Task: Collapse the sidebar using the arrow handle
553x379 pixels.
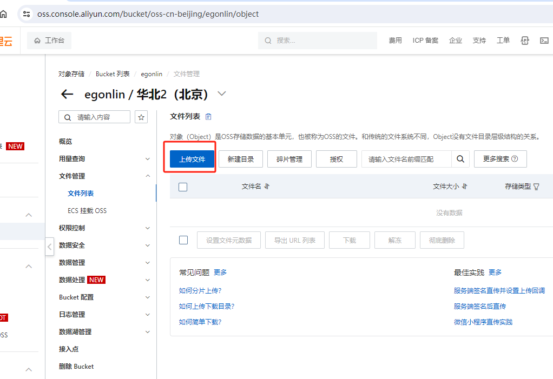Action: (49, 247)
